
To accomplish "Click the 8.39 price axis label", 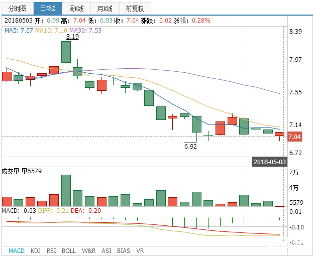I will click(x=295, y=32).
